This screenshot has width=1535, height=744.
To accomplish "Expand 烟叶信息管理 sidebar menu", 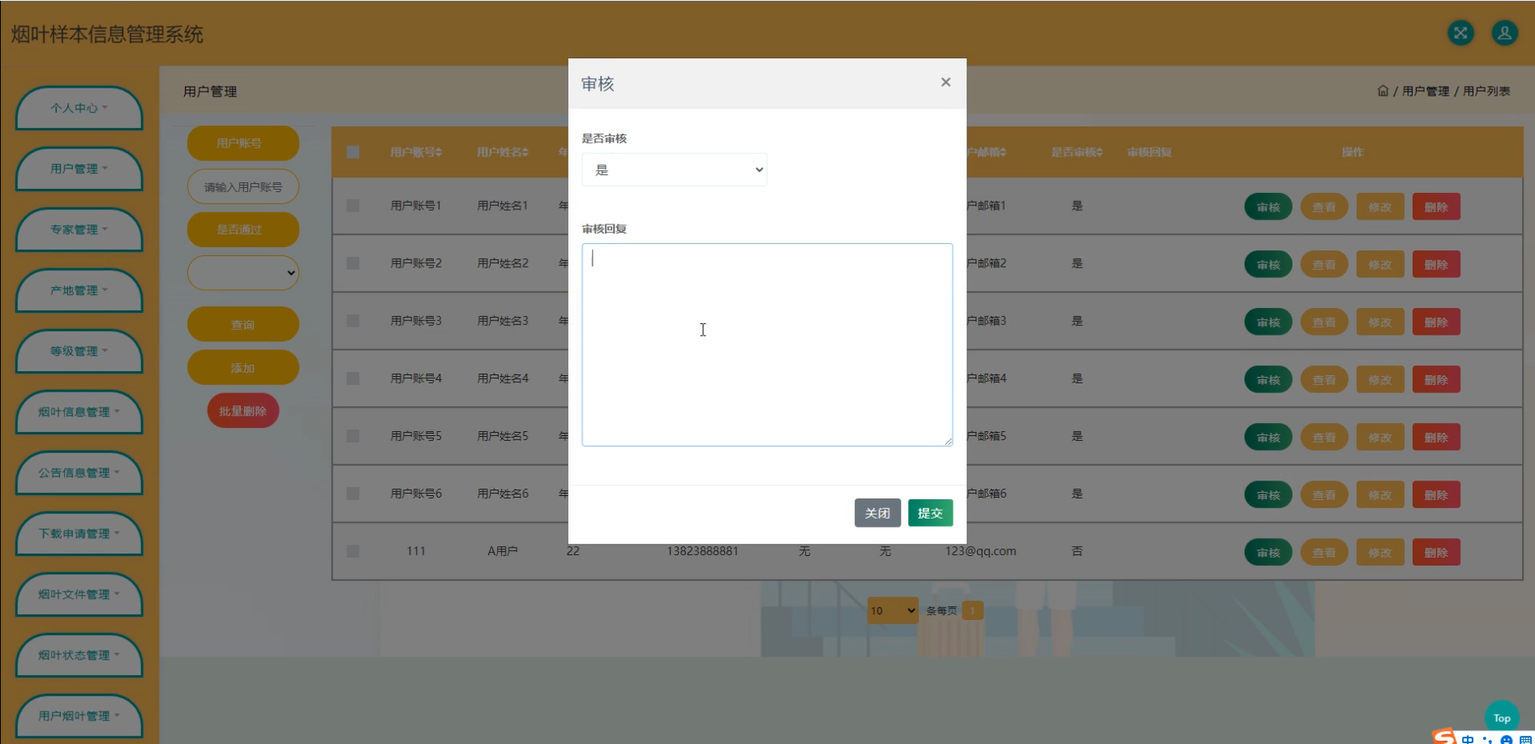I will [x=79, y=412].
